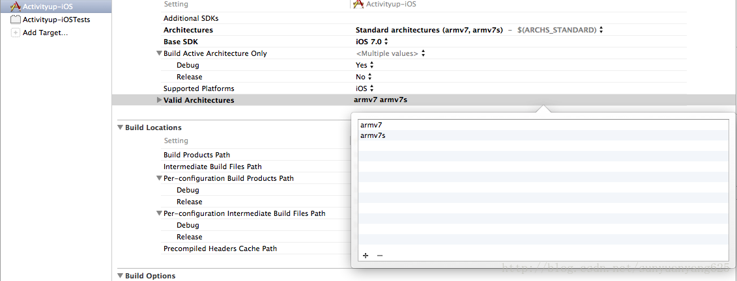This screenshot has height=281, width=737.
Task: Select the Activityup-iOS target in sidebar
Action: click(x=56, y=7)
